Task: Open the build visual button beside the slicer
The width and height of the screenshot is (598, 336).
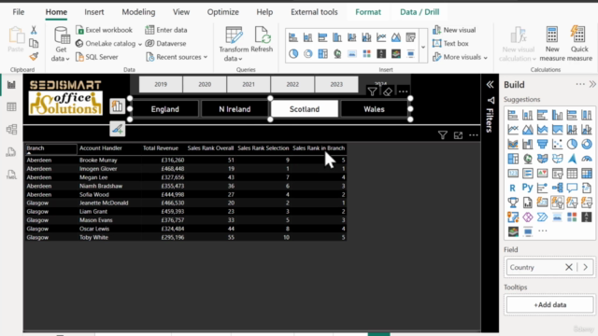Action: click(x=117, y=106)
